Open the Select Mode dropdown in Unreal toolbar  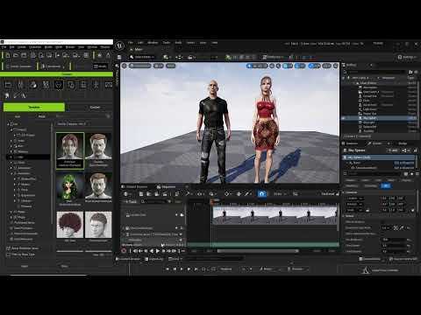pyautogui.click(x=142, y=57)
